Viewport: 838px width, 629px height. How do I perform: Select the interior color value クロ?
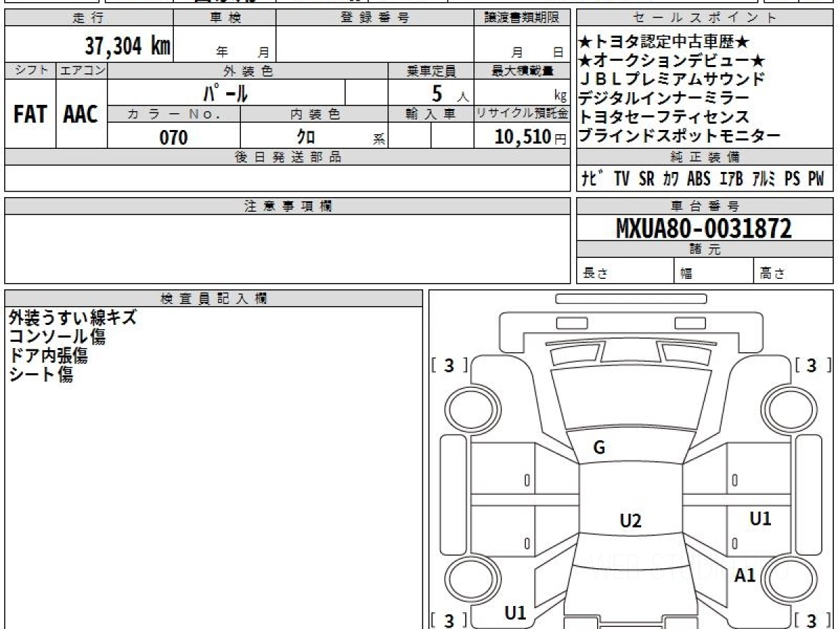(306, 137)
